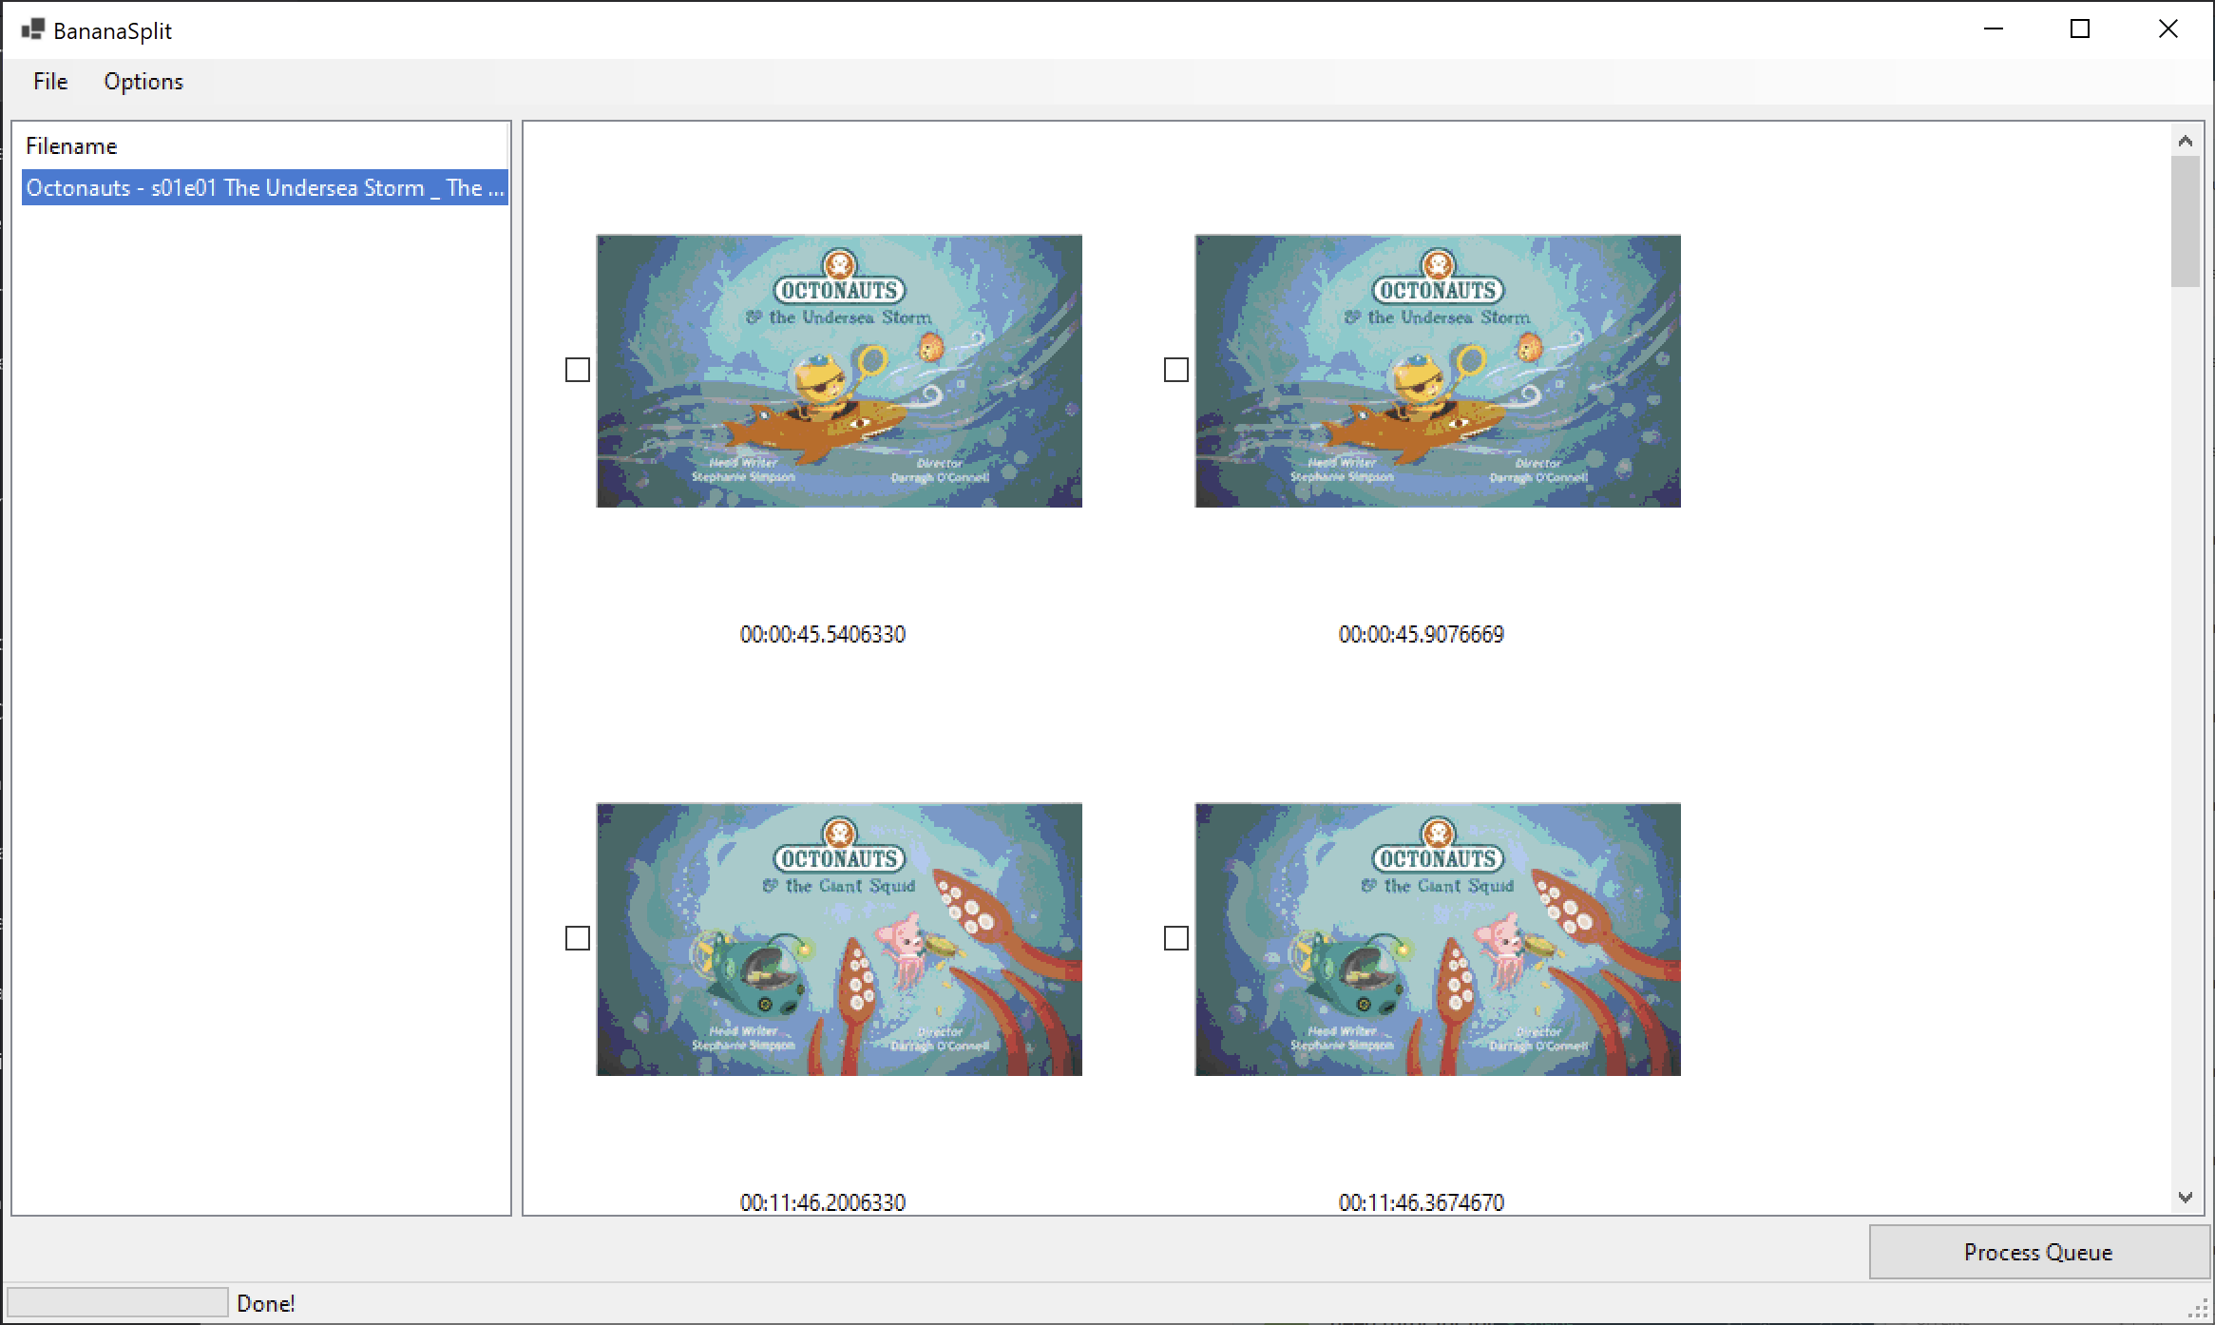
Task: Click the left Undersea Storm thumbnail
Action: click(x=838, y=371)
